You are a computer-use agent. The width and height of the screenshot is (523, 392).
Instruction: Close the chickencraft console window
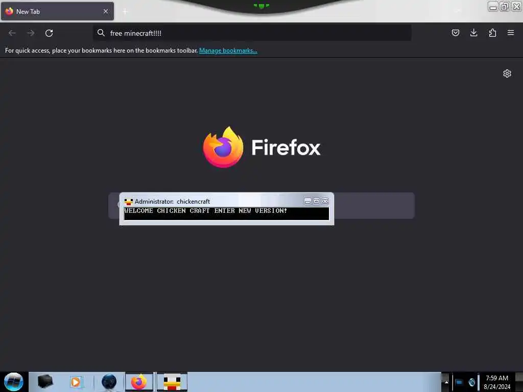click(x=325, y=201)
